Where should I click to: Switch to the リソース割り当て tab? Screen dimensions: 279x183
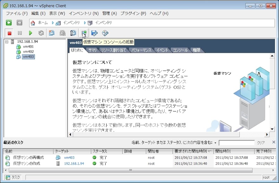[114, 50]
